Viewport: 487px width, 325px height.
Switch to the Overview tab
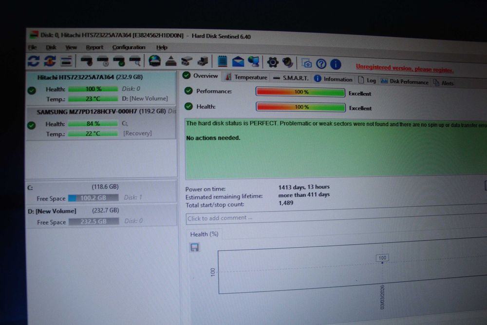[x=201, y=76]
